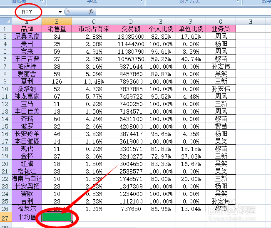
Task: Click transaction cell 11080790
Action: click(x=131, y=51)
